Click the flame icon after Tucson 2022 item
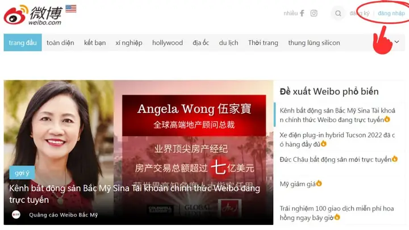This screenshot has width=409, height=230. click(324, 144)
